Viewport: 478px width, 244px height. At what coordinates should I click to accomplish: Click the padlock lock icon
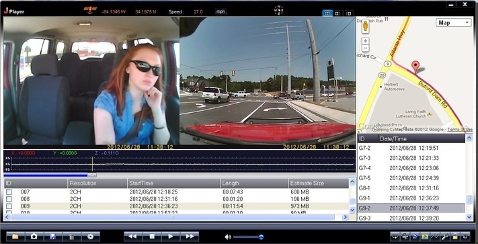pos(455,237)
